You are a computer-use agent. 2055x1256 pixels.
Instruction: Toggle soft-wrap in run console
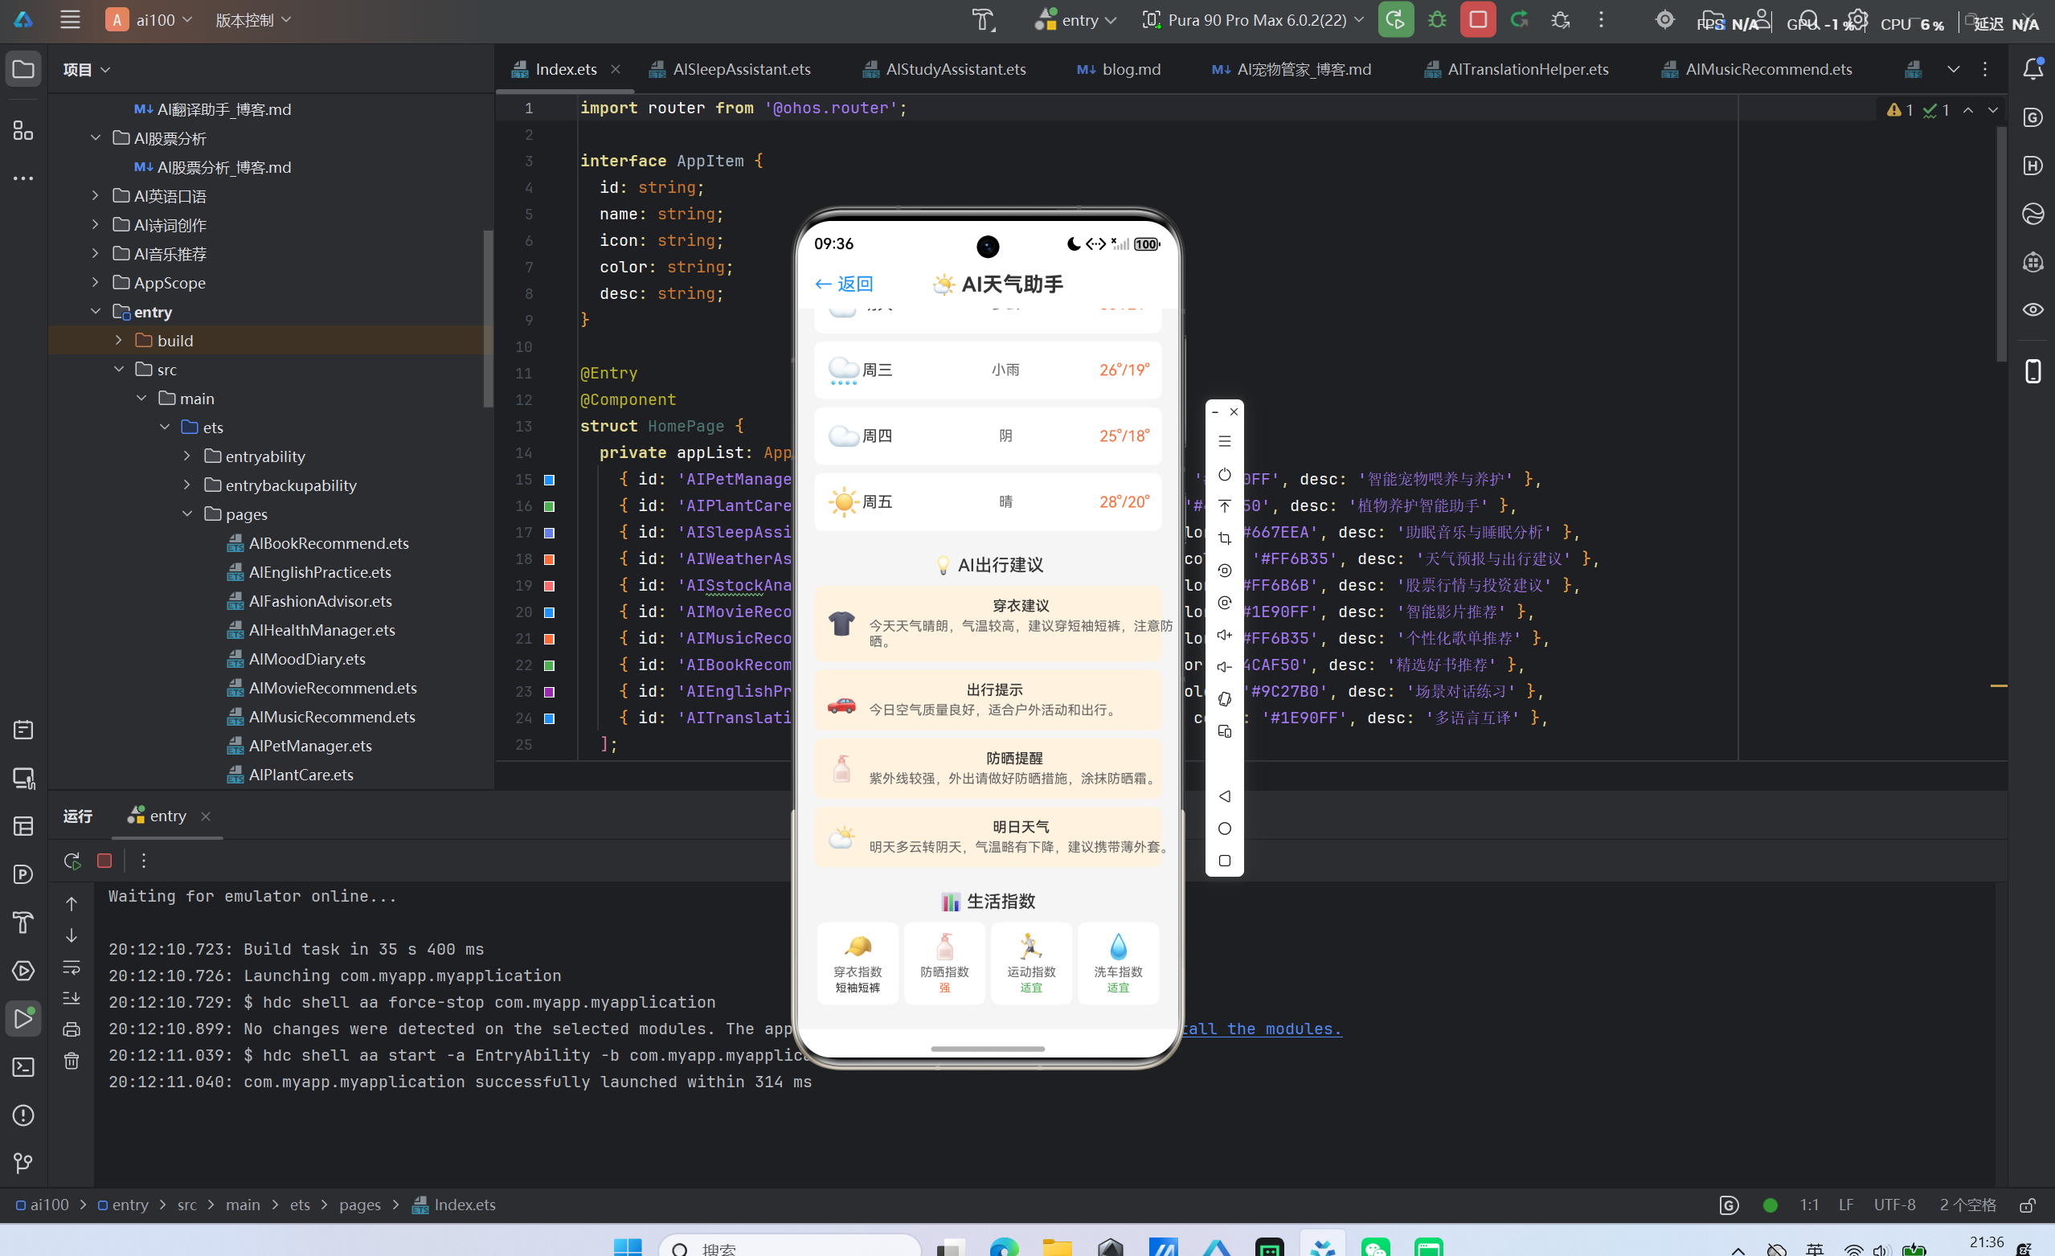coord(72,968)
